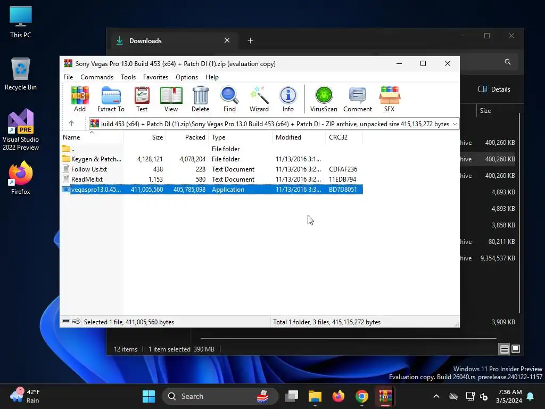Image resolution: width=545 pixels, height=409 pixels.
Task: Create SFX self-extracting archive
Action: click(x=390, y=99)
